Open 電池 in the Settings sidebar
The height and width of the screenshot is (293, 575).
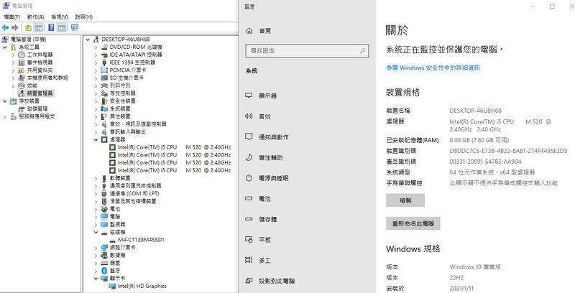264,198
